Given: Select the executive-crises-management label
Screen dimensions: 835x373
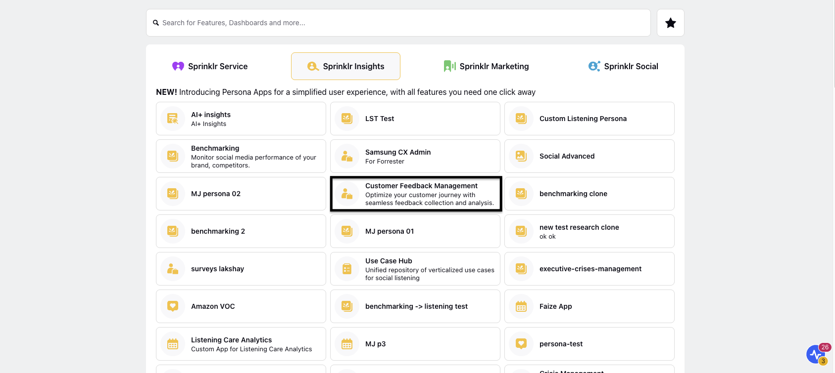Looking at the screenshot, I should pos(590,269).
